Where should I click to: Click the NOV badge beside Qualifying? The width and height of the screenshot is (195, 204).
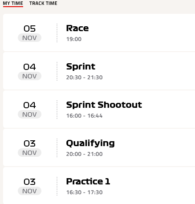click(29, 153)
